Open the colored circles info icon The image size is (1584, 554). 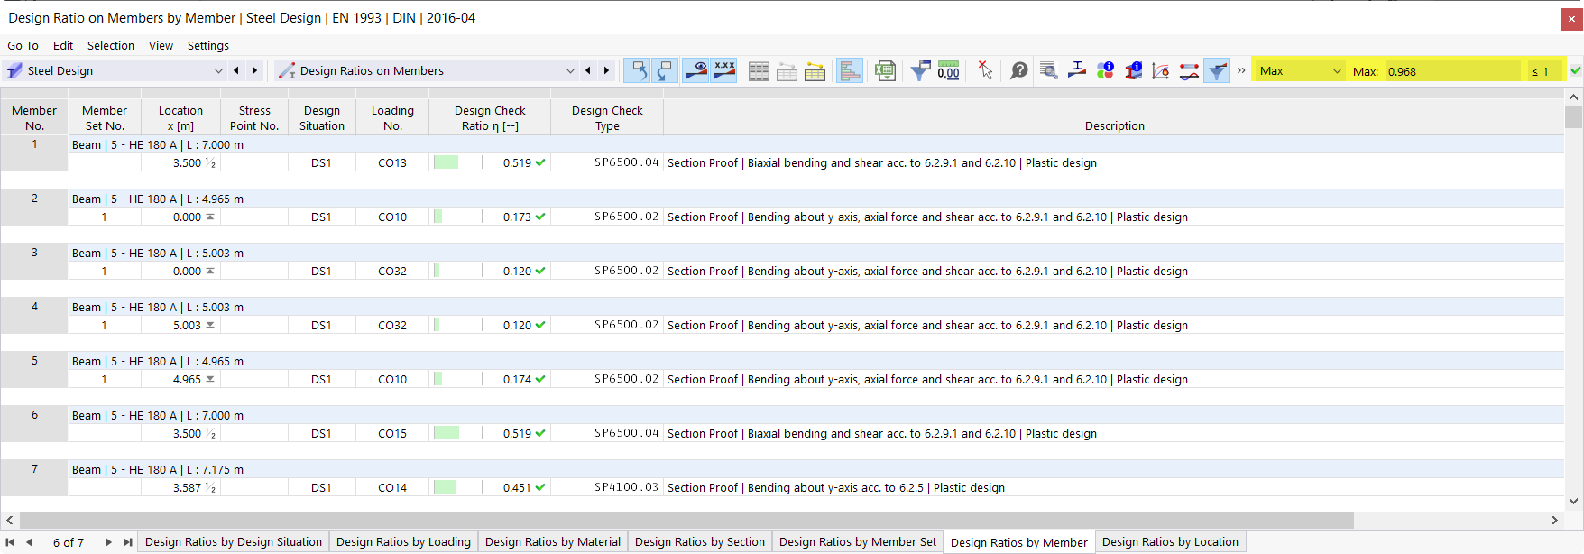(1105, 71)
